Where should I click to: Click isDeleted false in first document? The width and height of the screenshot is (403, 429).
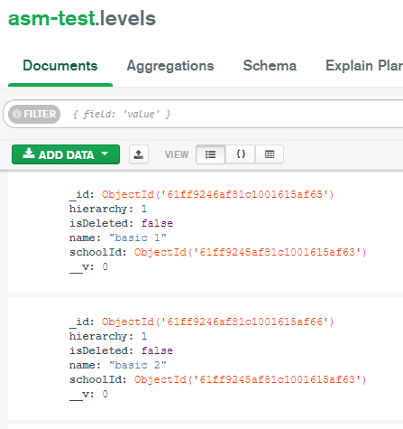point(157,223)
